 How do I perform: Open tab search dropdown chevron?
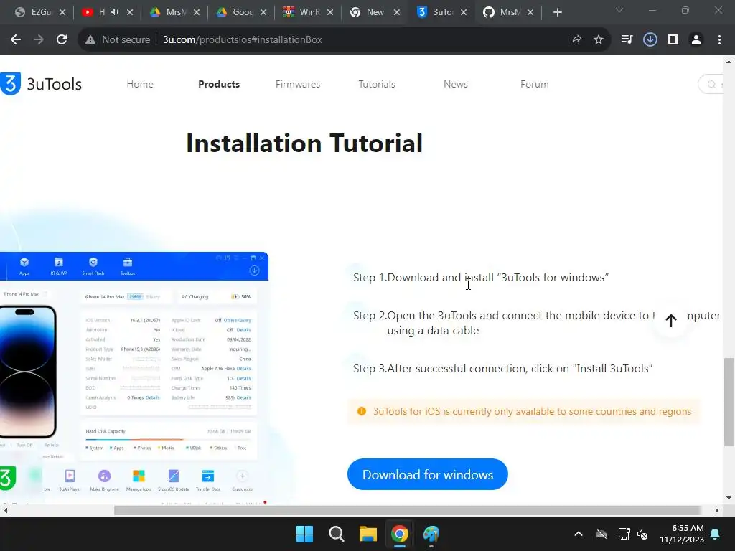point(619,10)
